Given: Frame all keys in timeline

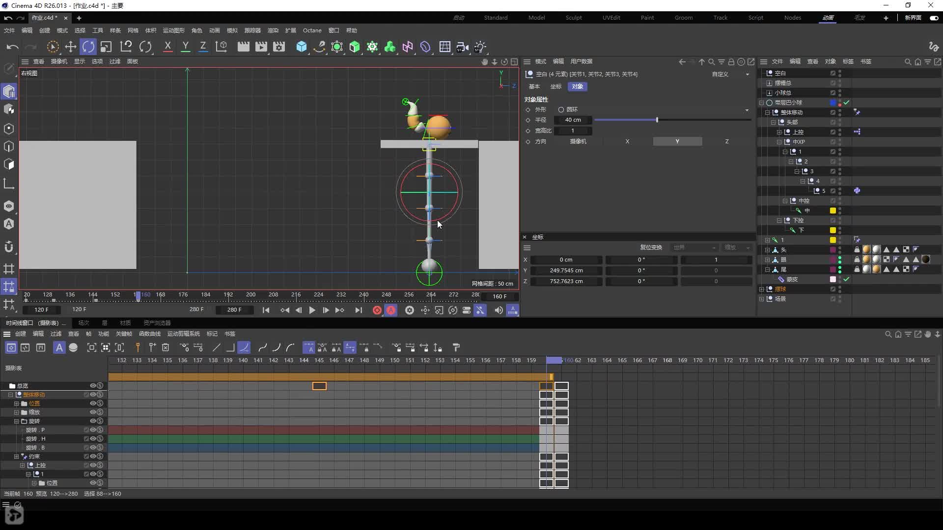Looking at the screenshot, I should (x=92, y=347).
